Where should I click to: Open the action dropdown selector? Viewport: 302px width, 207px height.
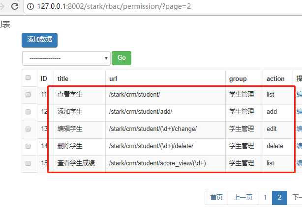[66, 58]
